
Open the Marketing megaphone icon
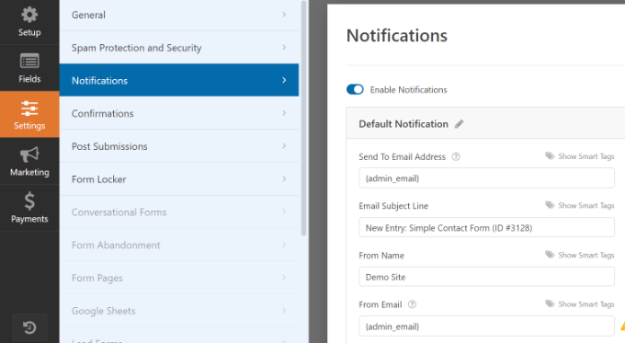29,154
